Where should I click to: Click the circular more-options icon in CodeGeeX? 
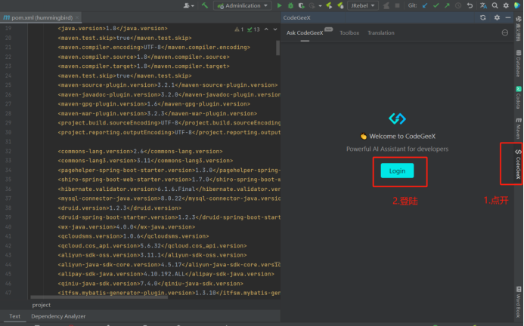pos(505,32)
